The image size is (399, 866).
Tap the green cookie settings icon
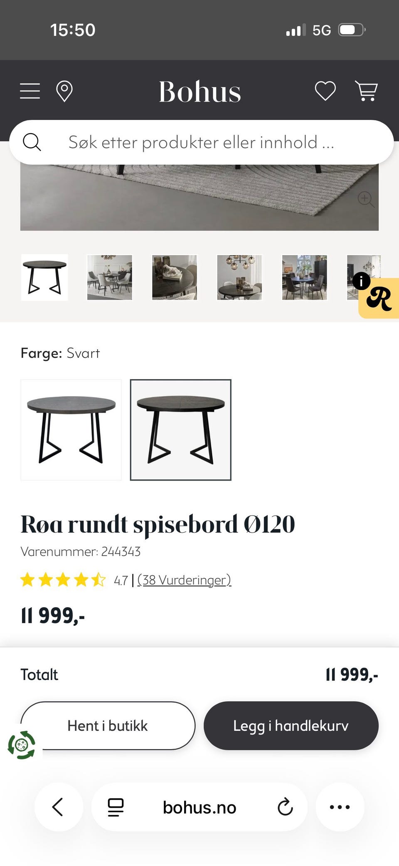(22, 745)
